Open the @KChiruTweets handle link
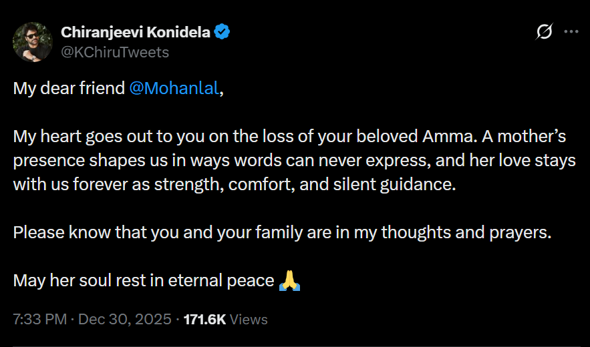Screen dimensions: 590x347 [x=115, y=51]
